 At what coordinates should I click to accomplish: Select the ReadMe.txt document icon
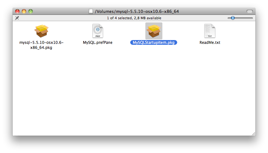pyautogui.click(x=210, y=31)
